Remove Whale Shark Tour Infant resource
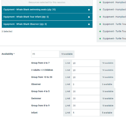 [x=89, y=17]
